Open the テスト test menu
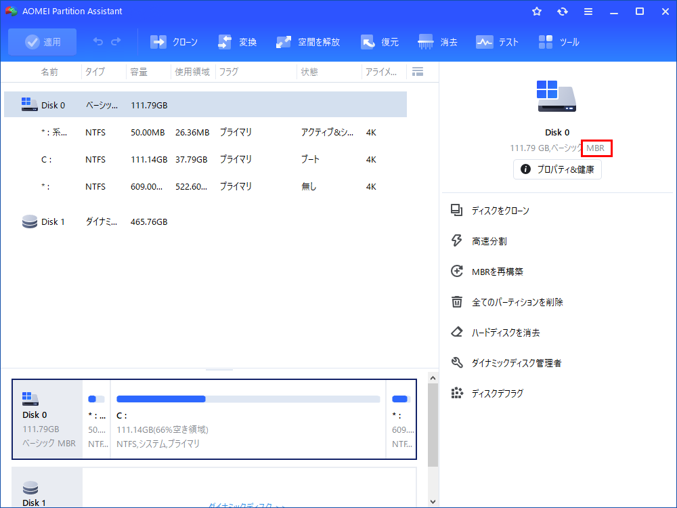Screen dimensions: 677x508 497,42
